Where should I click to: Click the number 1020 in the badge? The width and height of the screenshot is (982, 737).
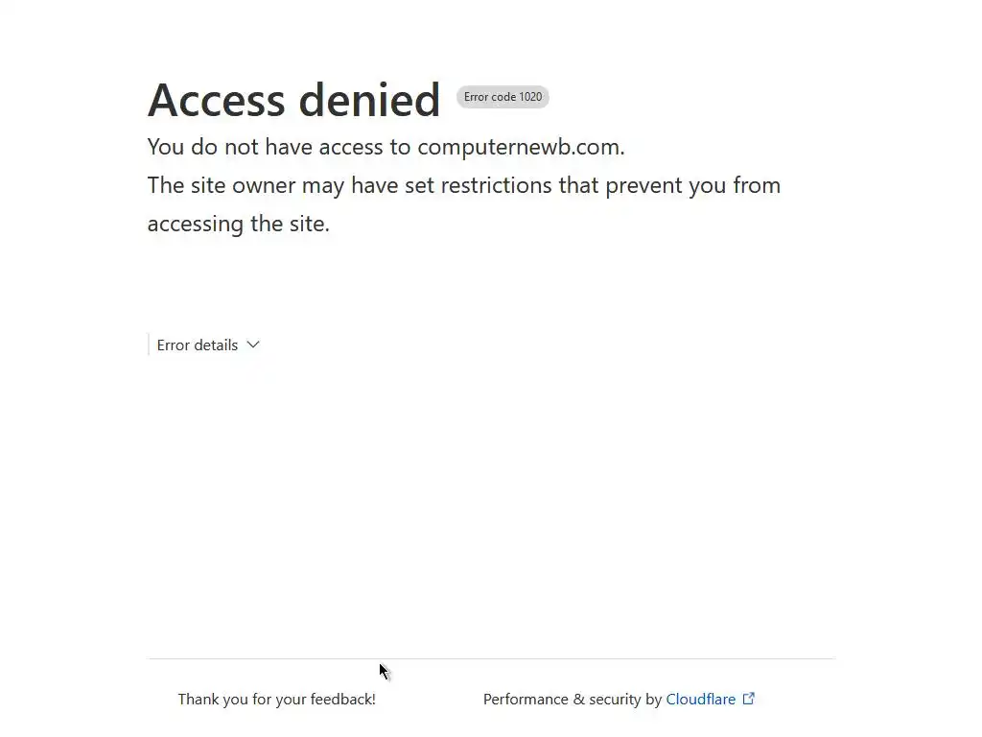coord(530,97)
